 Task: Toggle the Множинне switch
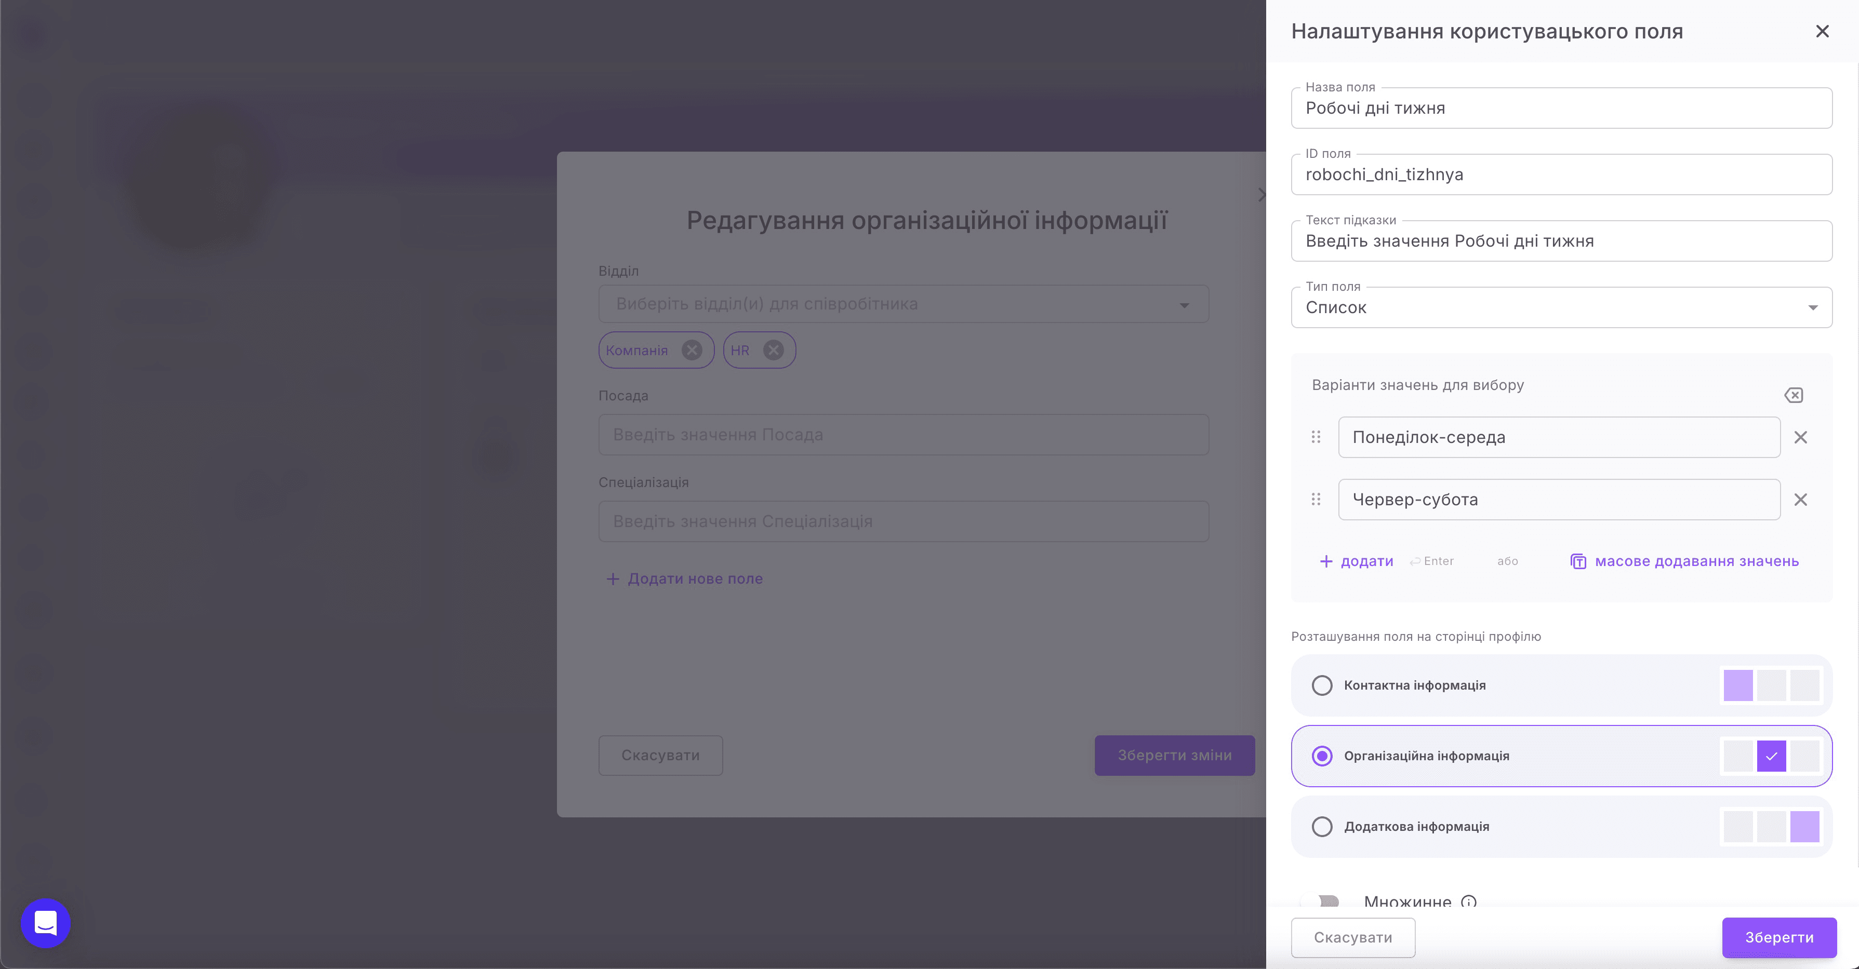(x=1321, y=901)
